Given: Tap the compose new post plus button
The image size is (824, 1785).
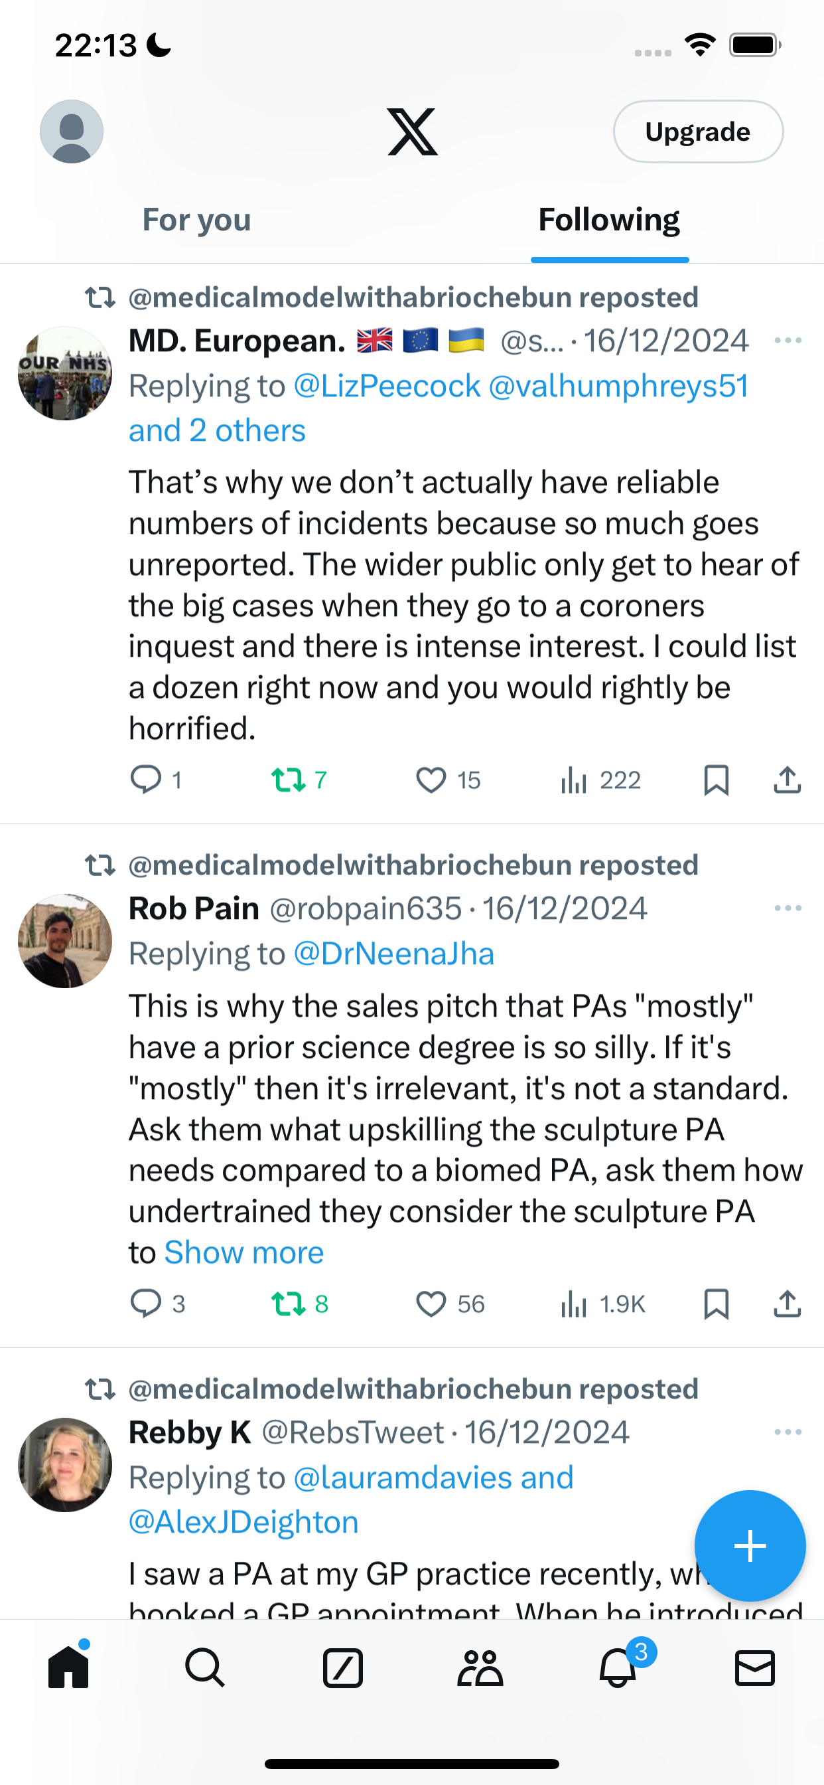Looking at the screenshot, I should [x=750, y=1546].
